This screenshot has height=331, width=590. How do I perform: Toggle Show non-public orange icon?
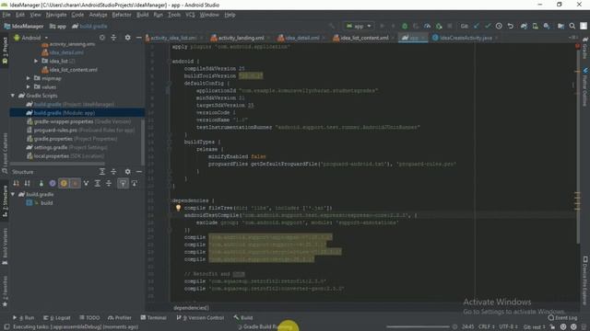coord(75,183)
